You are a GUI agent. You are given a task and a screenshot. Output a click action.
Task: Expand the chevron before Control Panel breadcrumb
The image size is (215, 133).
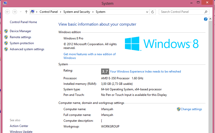point(37,12)
